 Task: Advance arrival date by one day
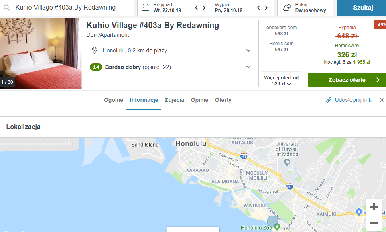[204, 8]
